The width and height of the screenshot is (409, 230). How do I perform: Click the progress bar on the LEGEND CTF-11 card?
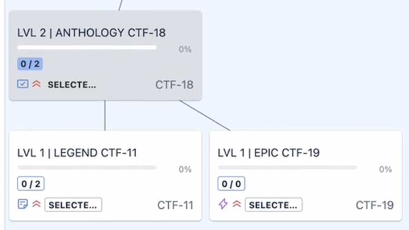(x=87, y=168)
